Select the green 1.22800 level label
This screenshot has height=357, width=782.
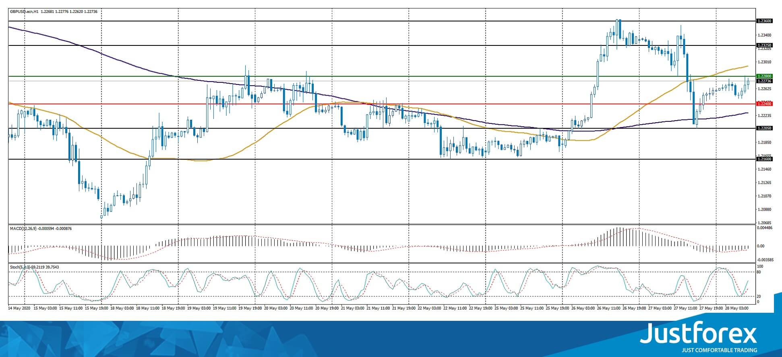click(764, 76)
